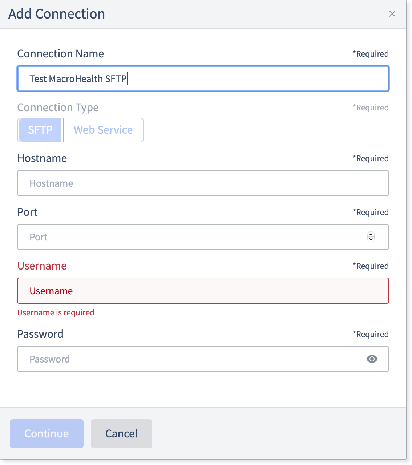Viewport: 412px width, 465px height.
Task: Show the password with the eye icon
Action: 372,359
